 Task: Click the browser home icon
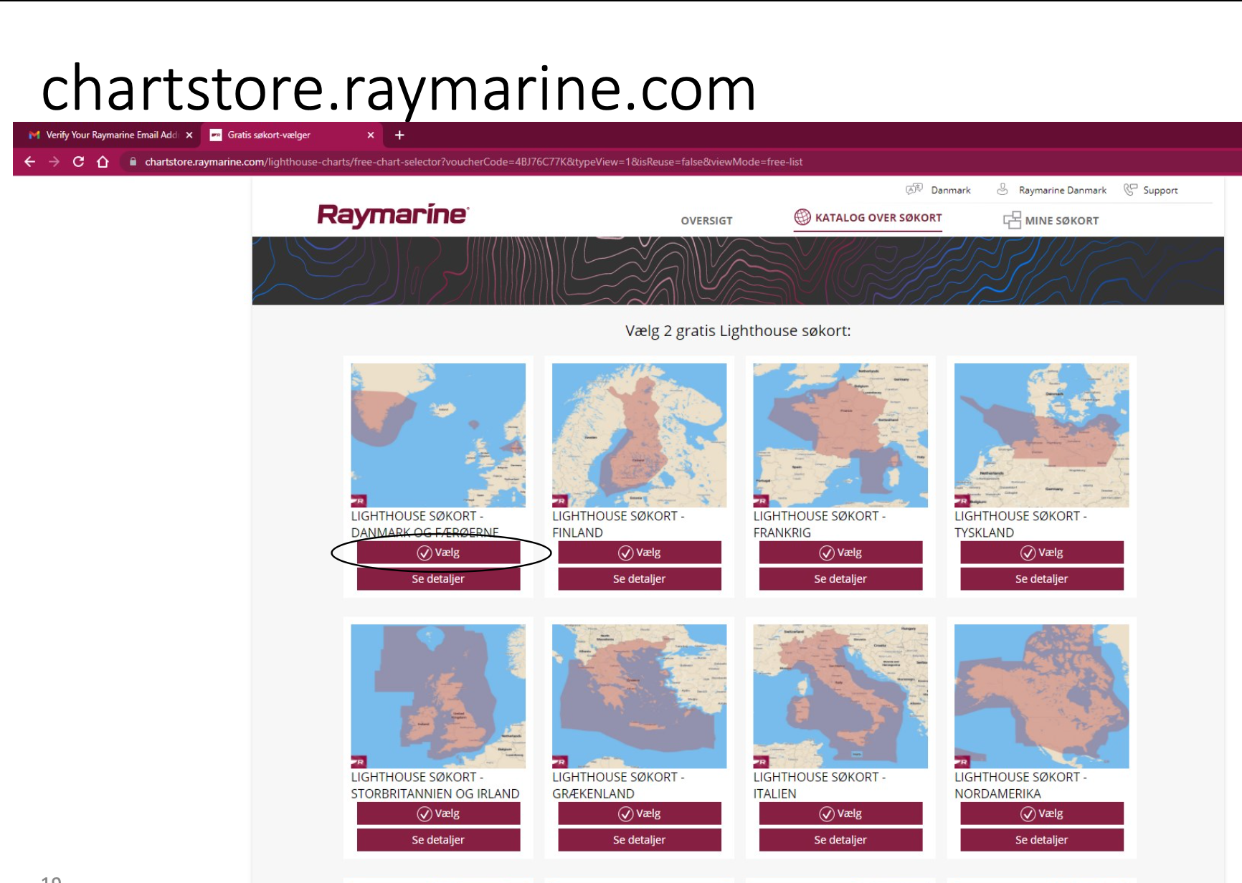(x=103, y=162)
